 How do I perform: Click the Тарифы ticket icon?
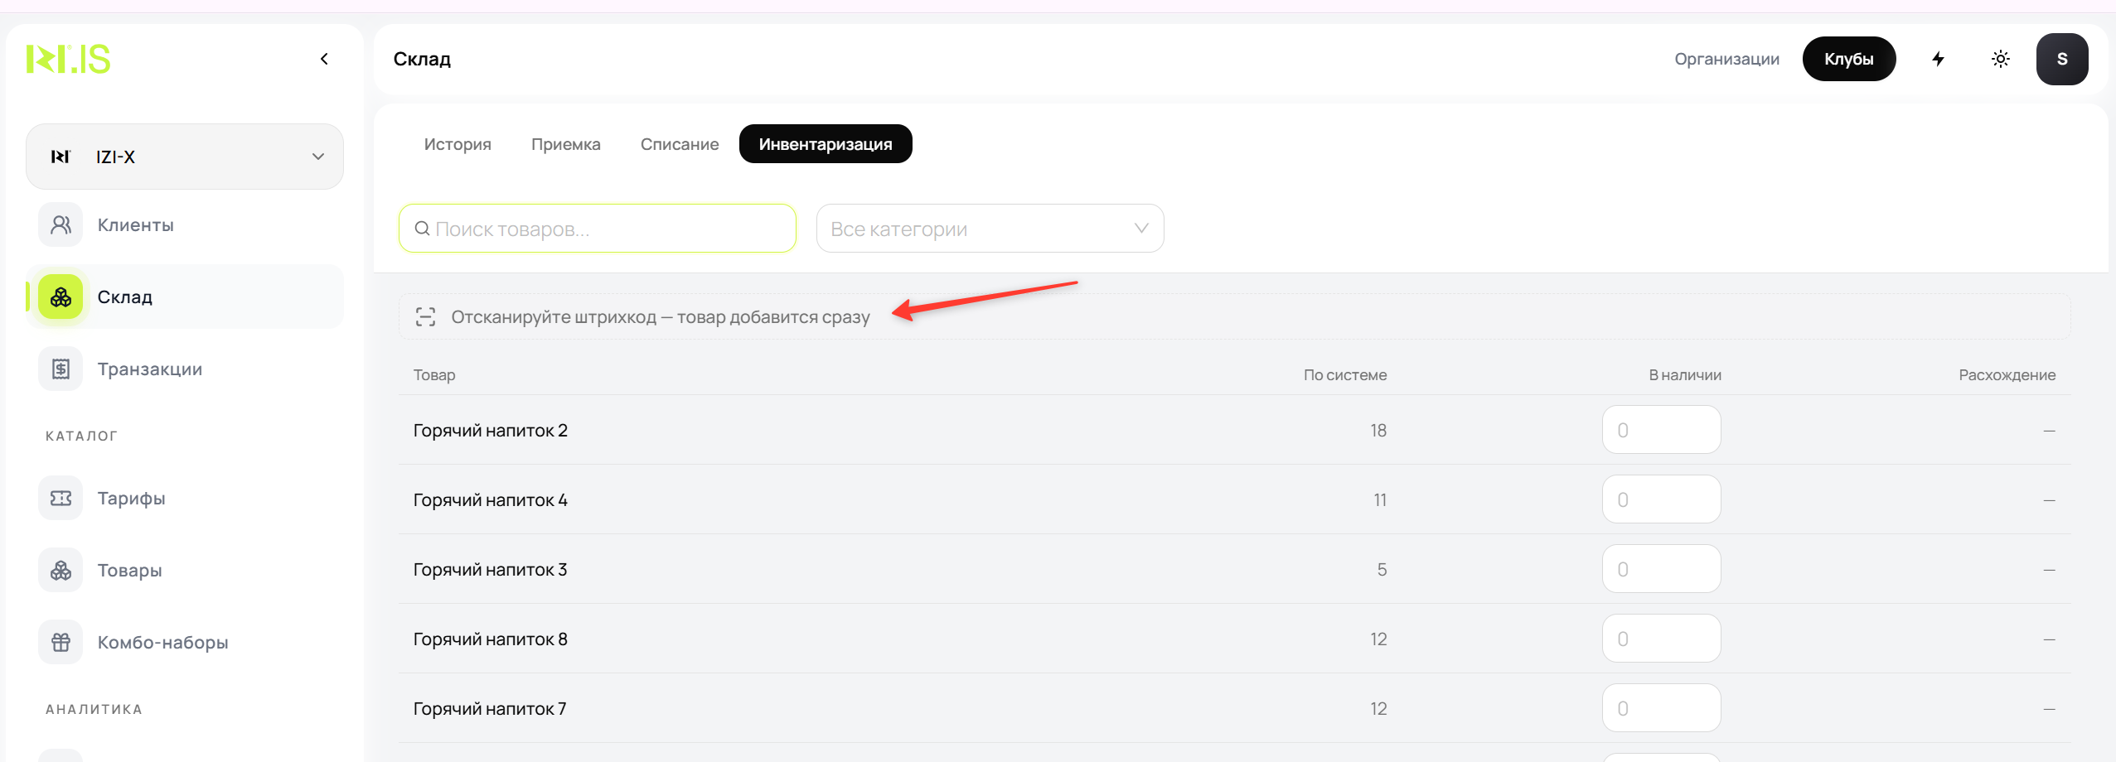click(x=61, y=498)
